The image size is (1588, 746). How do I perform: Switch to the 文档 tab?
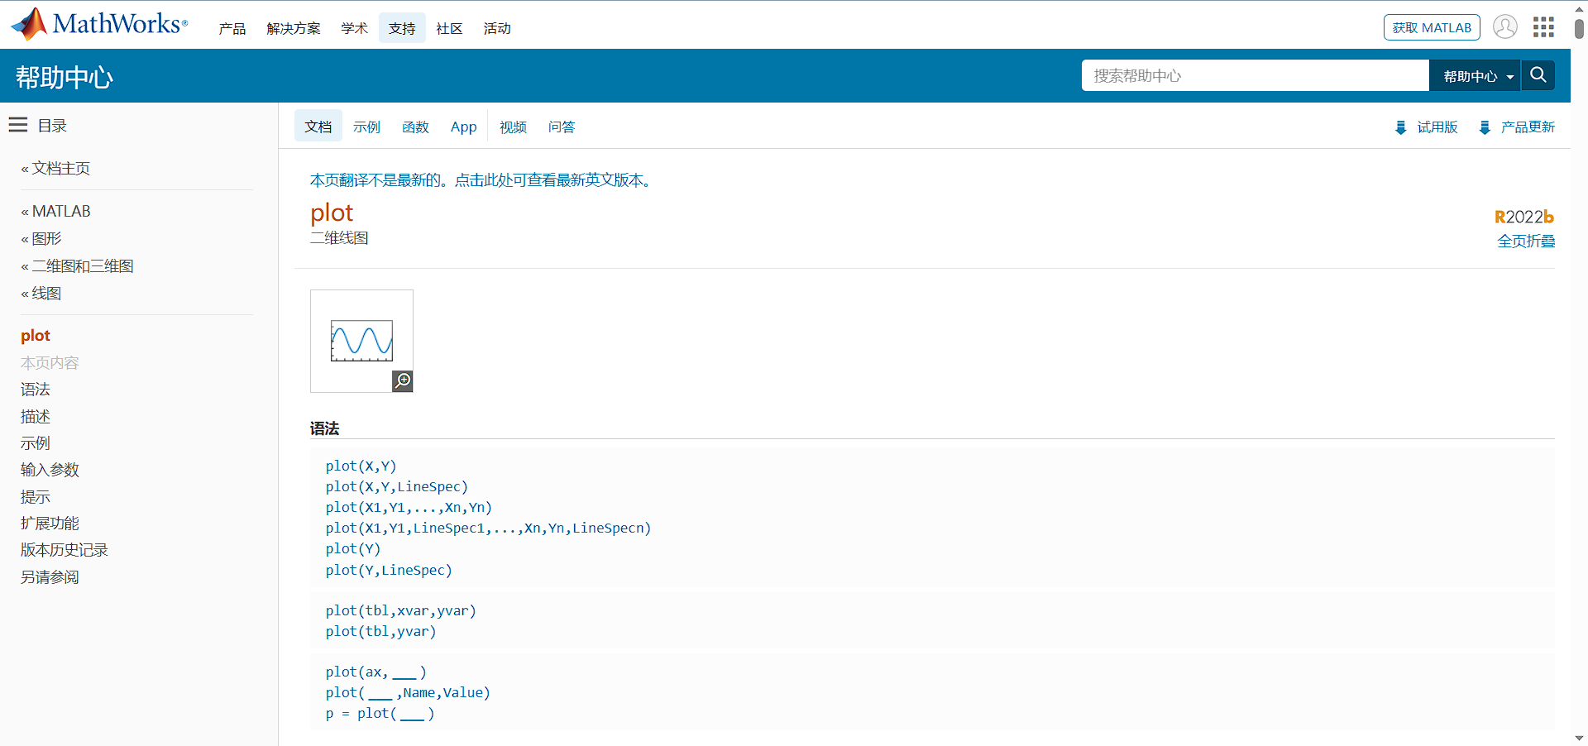click(318, 127)
